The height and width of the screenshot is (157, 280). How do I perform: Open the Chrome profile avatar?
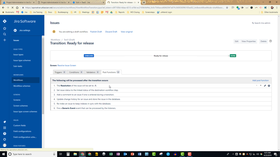(x=272, y=8)
